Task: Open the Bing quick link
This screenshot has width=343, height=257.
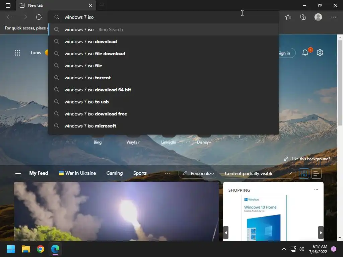Action: [x=97, y=142]
